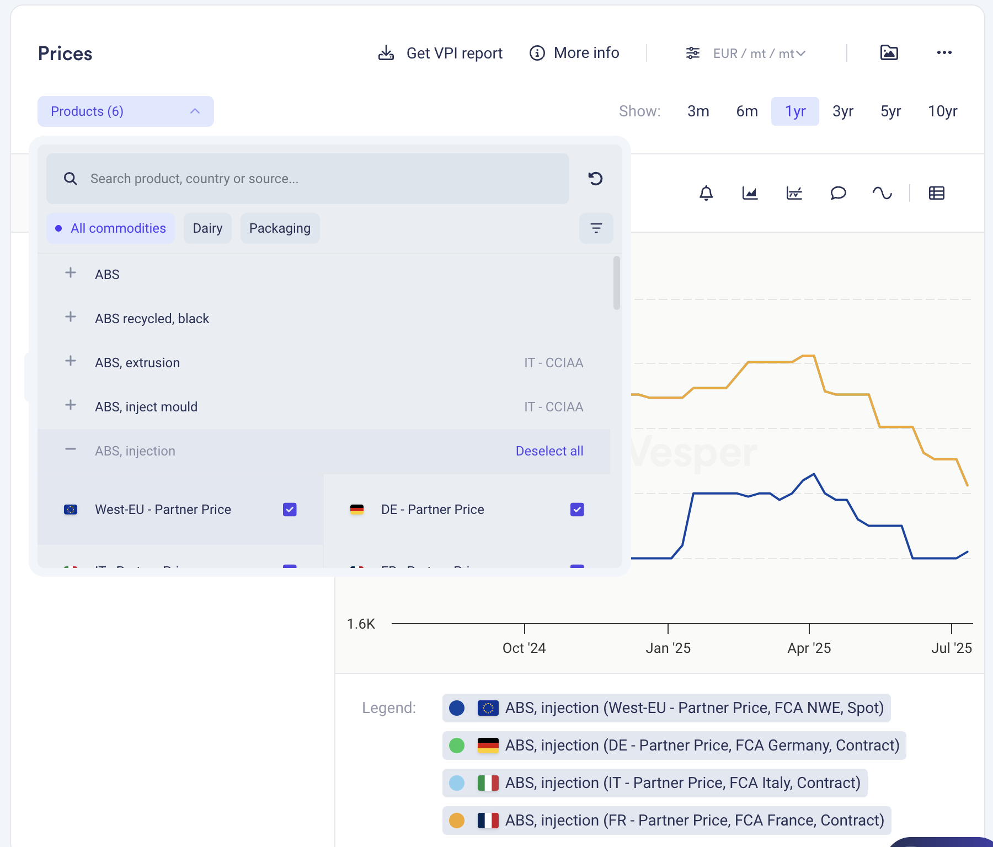The height and width of the screenshot is (847, 993).
Task: Click the green DE legend color dot
Action: (x=457, y=746)
